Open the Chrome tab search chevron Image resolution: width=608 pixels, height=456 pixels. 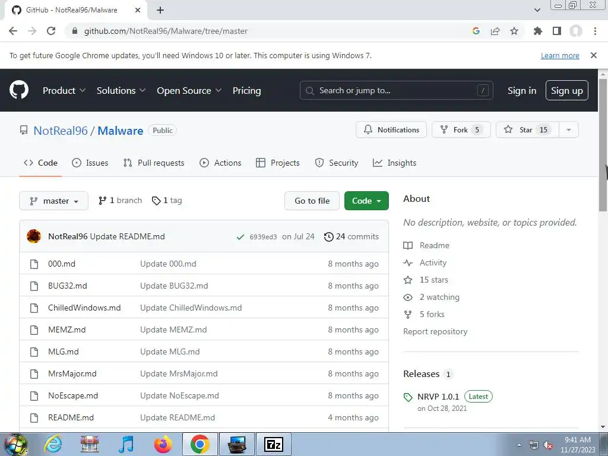tap(537, 10)
